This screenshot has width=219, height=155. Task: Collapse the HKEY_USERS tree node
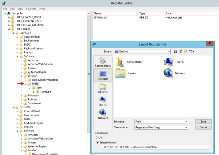click(x=9, y=29)
